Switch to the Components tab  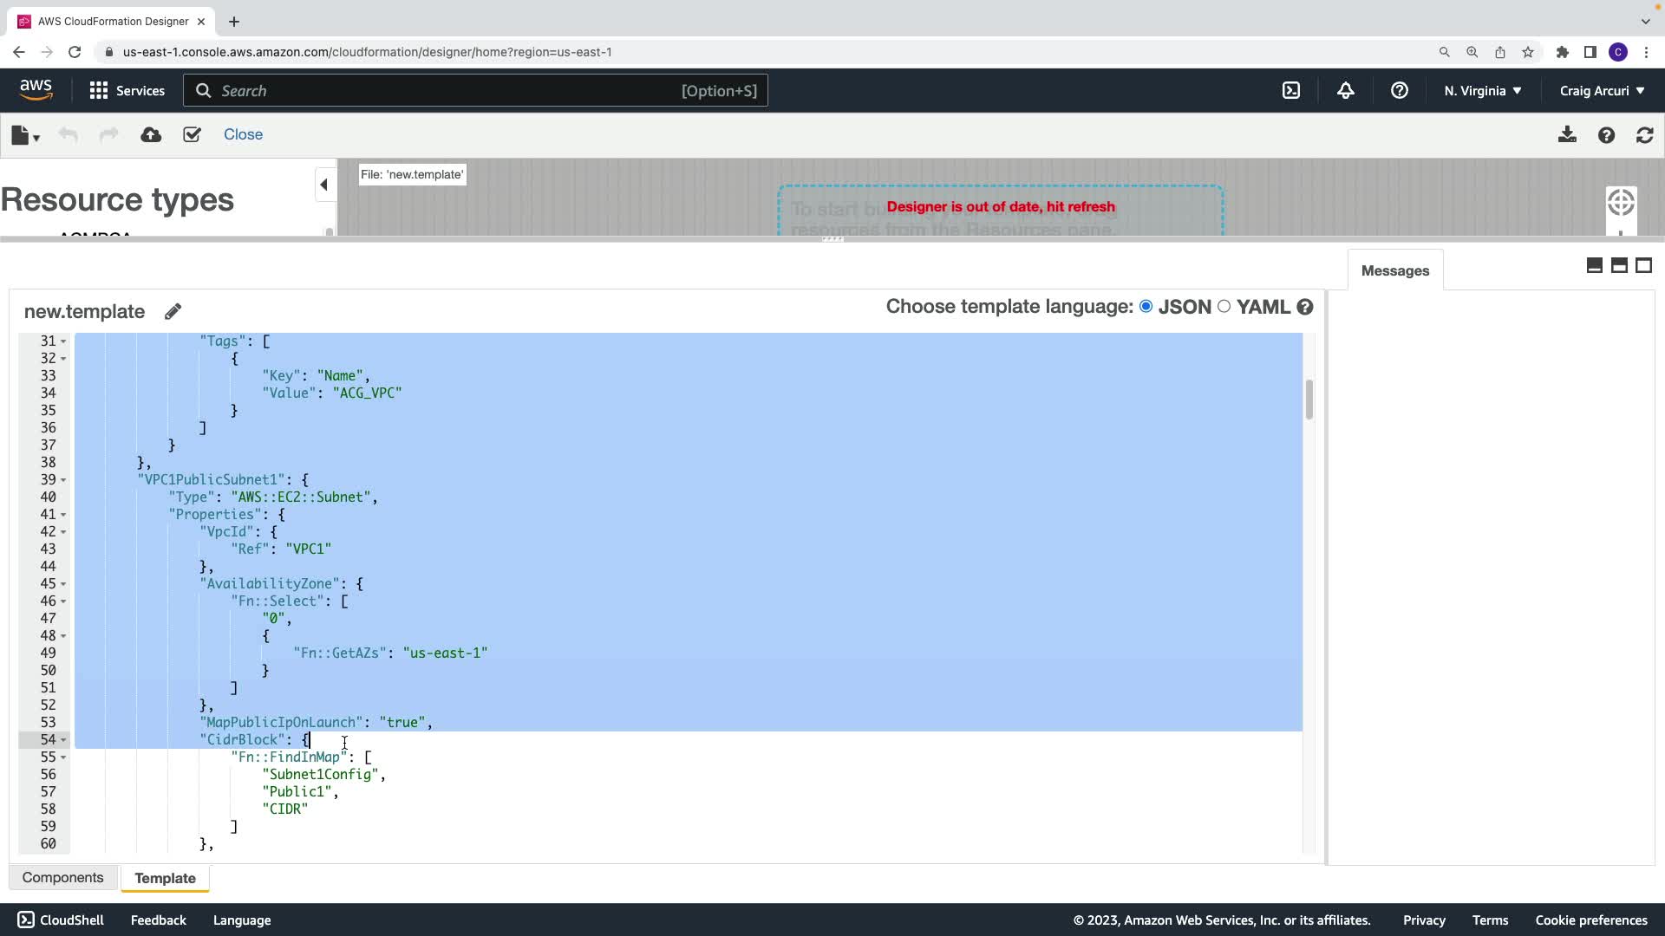click(x=62, y=877)
